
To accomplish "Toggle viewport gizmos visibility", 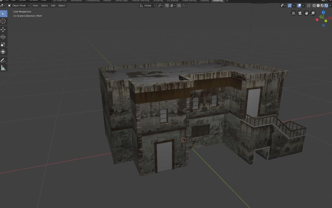I will click(289, 6).
